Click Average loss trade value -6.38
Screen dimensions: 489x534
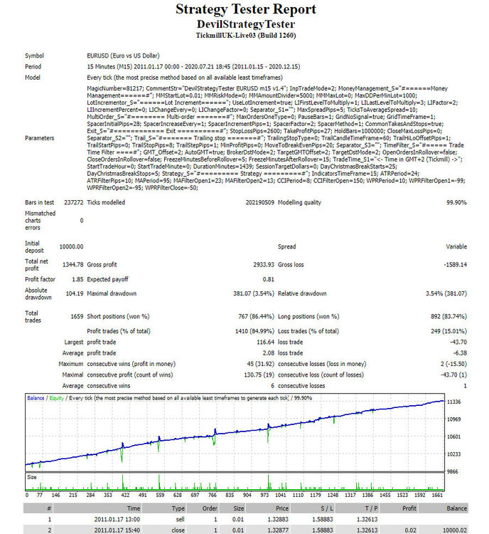(x=460, y=353)
